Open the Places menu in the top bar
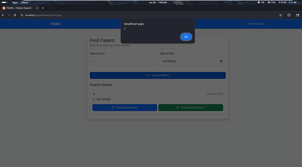This screenshot has height=167, width=302. (25, 3)
